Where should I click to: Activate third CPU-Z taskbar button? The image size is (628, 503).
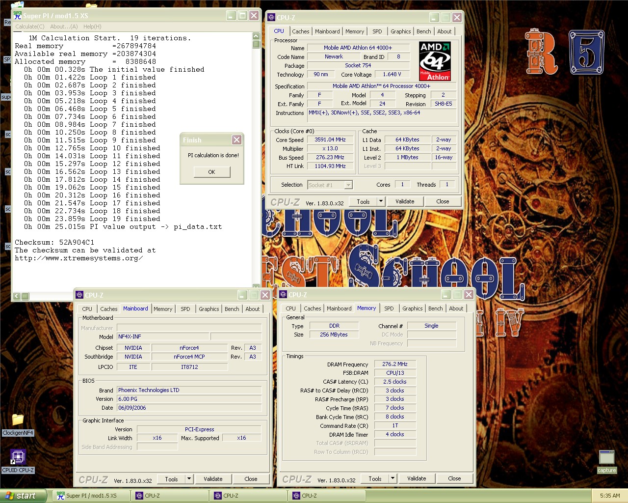327,496
